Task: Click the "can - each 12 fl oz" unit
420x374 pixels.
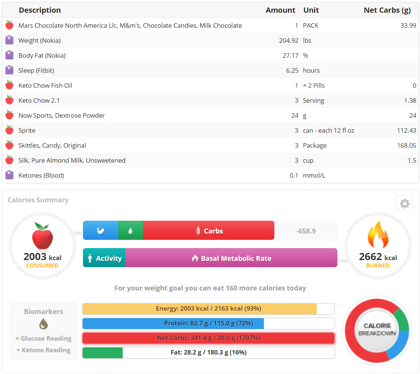Action: 328,130
